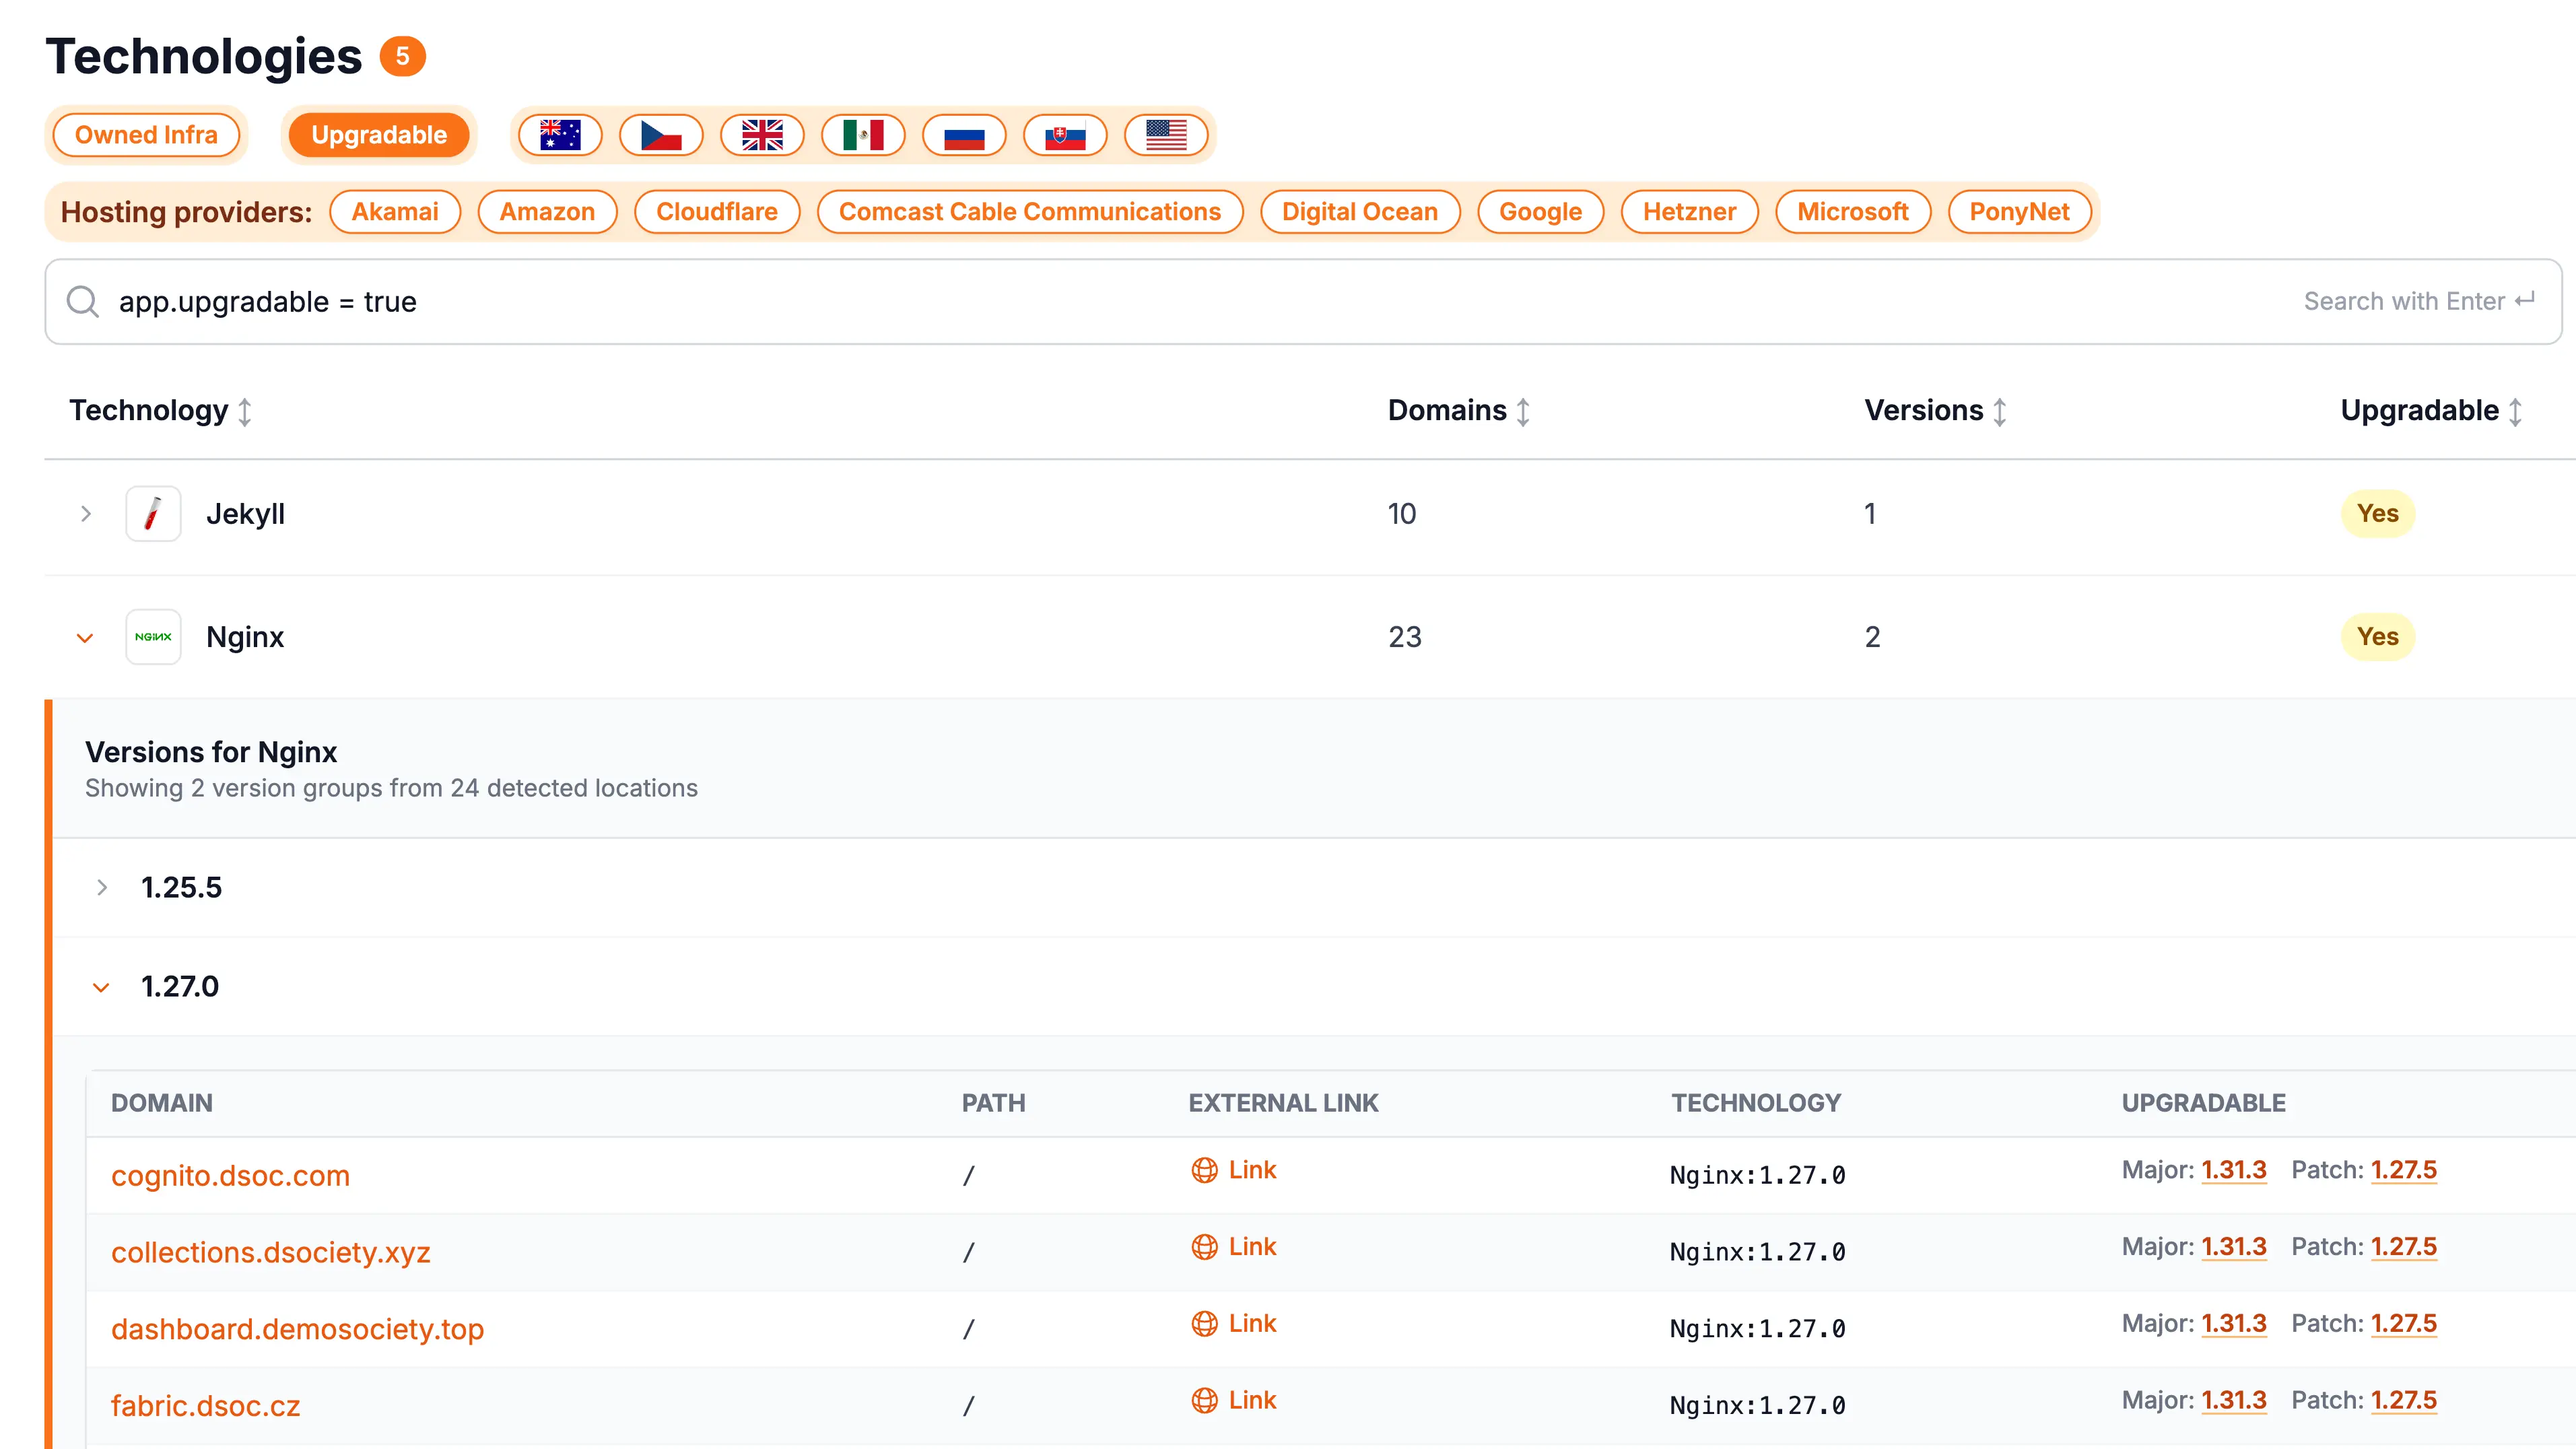2576x1449 pixels.
Task: Filter by Czech Republic flag
Action: pyautogui.click(x=661, y=135)
